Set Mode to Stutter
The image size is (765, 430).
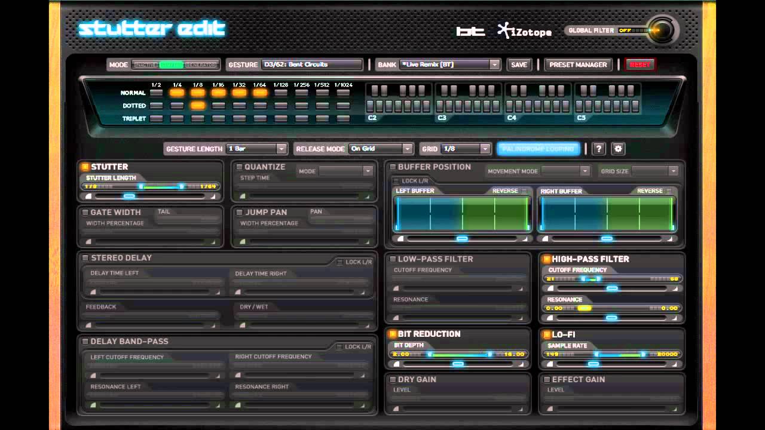pos(172,64)
